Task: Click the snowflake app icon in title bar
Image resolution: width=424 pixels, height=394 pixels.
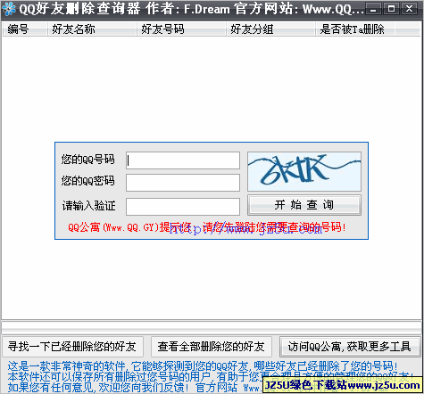Action: tap(9, 9)
